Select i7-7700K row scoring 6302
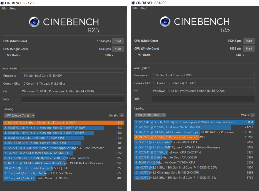 point(194,162)
